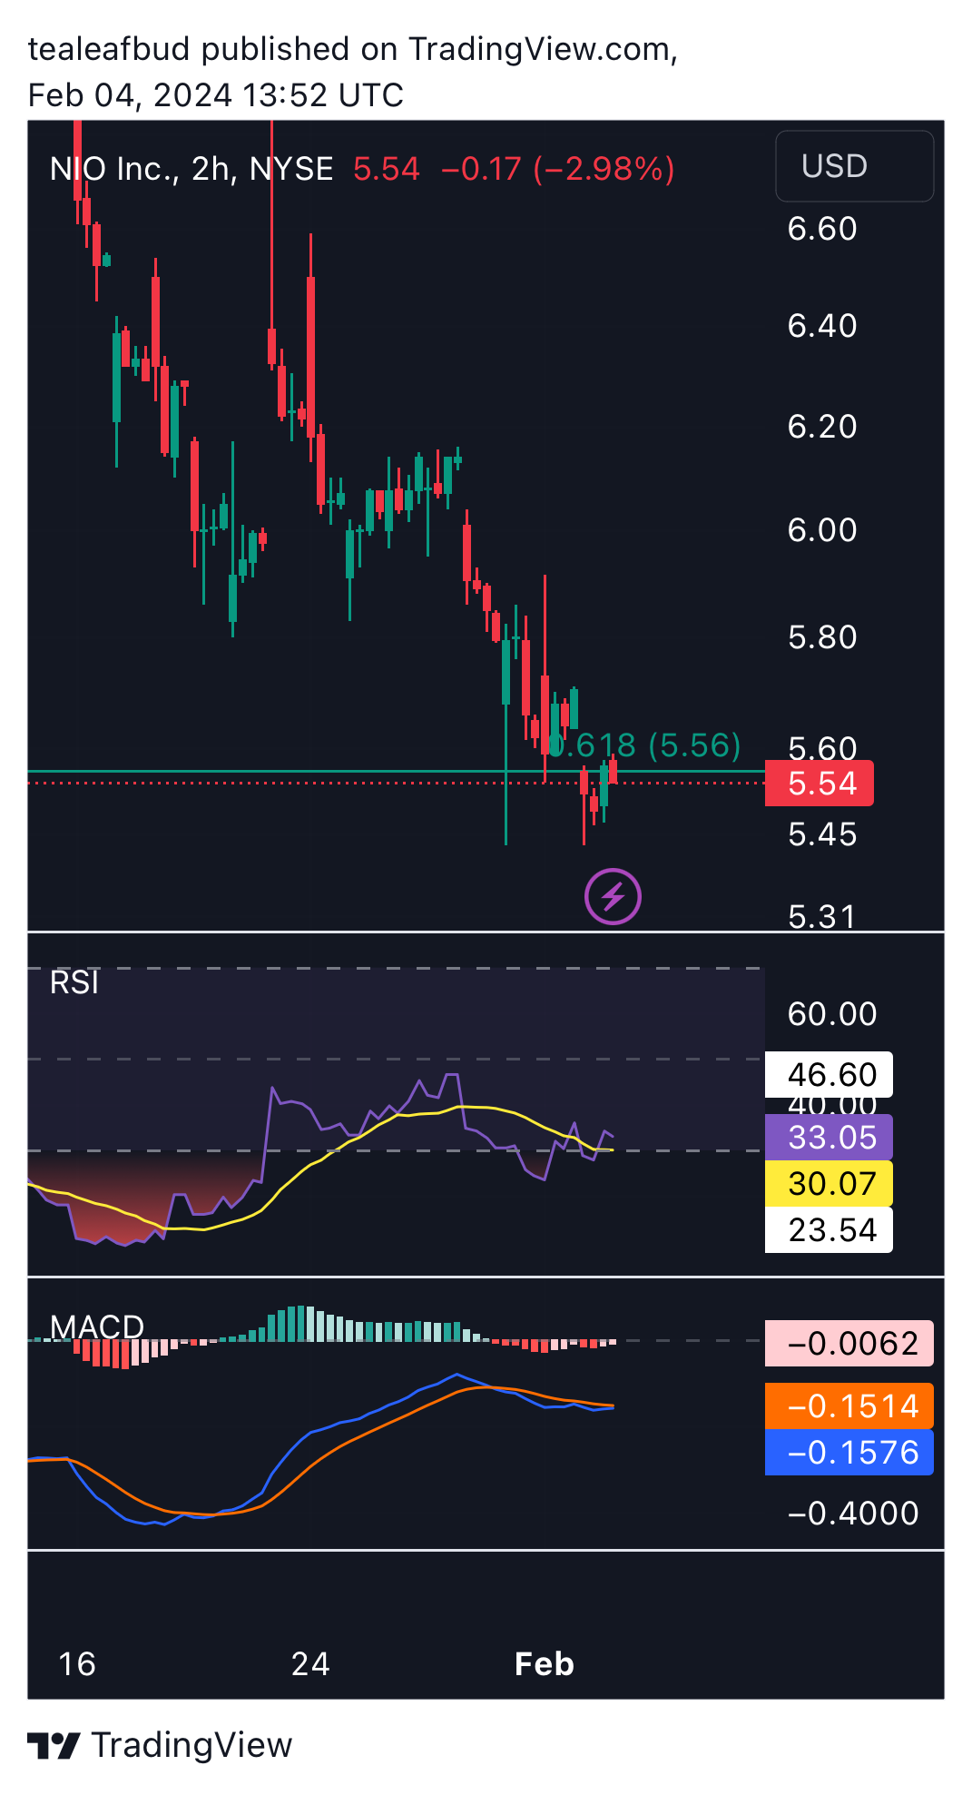
Task: Click the 16 date on time axis
Action: pyautogui.click(x=77, y=1664)
